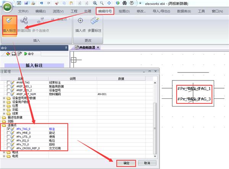Click the Insert Label (插入标注) ribbon button

[x=10, y=25]
